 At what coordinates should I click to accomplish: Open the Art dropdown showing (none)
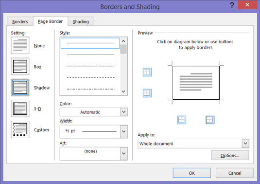[x=93, y=154]
